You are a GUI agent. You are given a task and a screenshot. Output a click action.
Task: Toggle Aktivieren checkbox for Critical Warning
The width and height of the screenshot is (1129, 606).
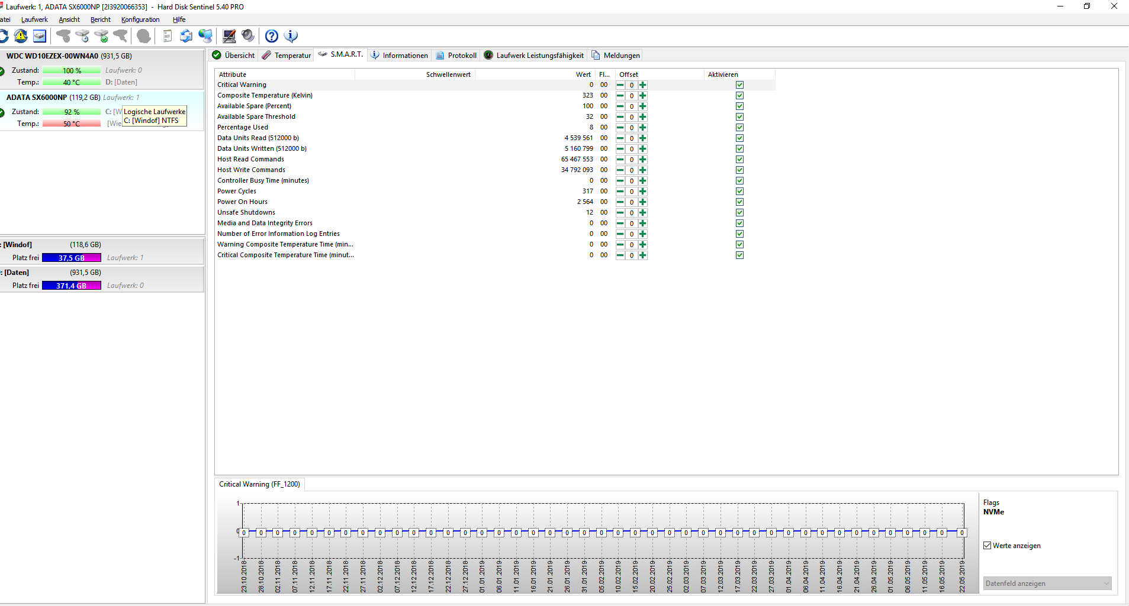pyautogui.click(x=739, y=85)
